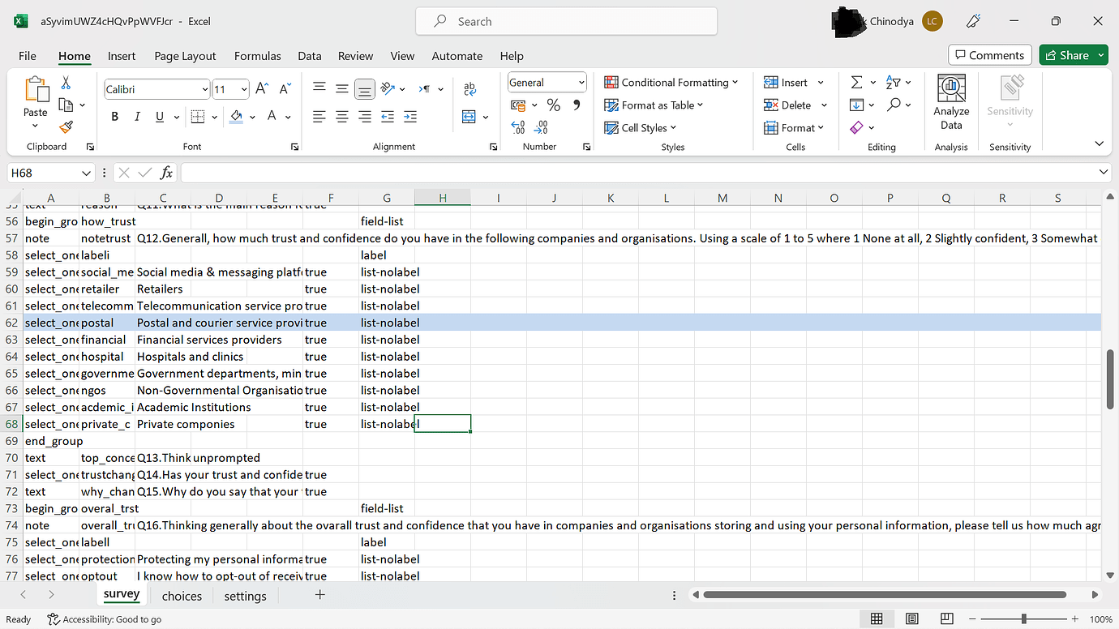This screenshot has height=629, width=1119.
Task: Open the Comments panel
Action: coord(989,54)
